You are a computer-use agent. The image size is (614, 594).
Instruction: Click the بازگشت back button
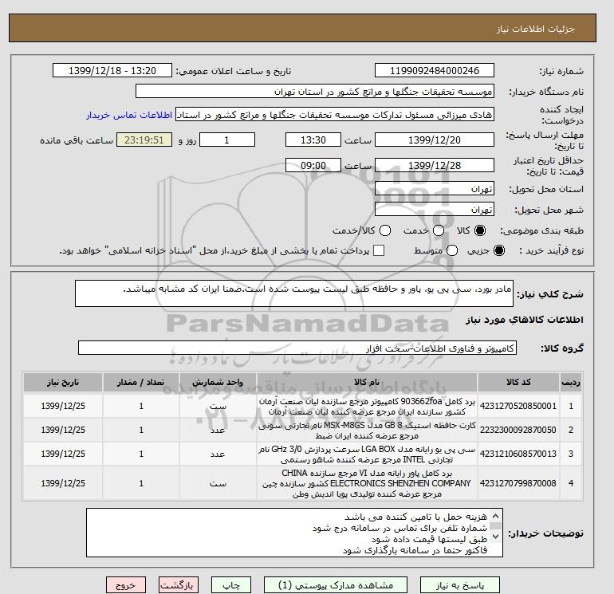[x=179, y=585]
